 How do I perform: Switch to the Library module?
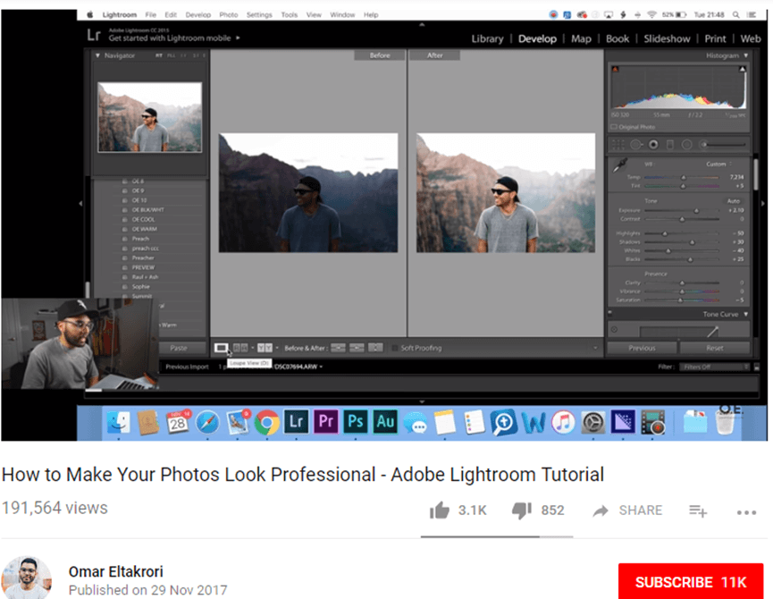[x=487, y=38]
